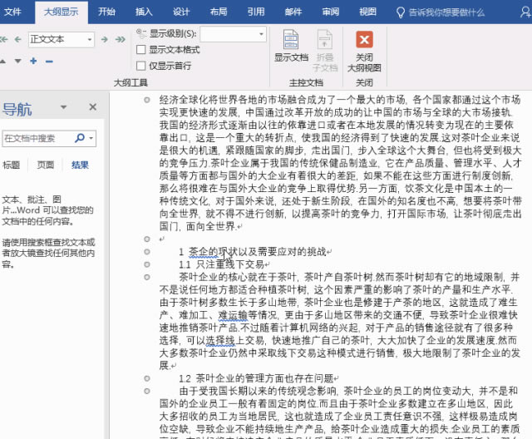This screenshot has width=532, height=439.
Task: Click the 显示级别 icon
Action: [140, 33]
